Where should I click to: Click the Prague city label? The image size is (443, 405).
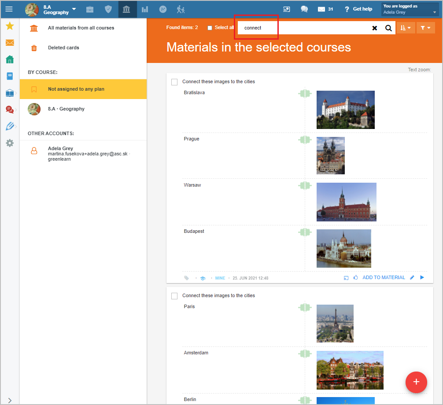click(192, 139)
